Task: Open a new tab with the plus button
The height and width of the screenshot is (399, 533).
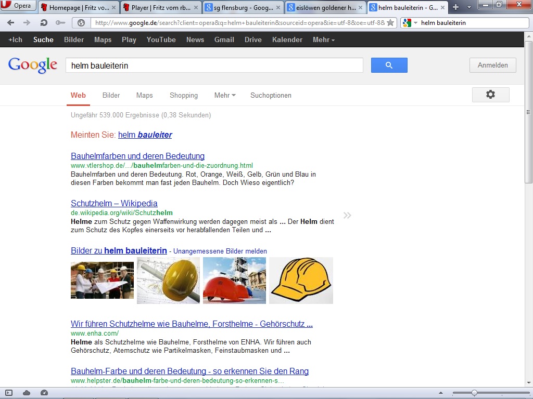Action: point(456,7)
